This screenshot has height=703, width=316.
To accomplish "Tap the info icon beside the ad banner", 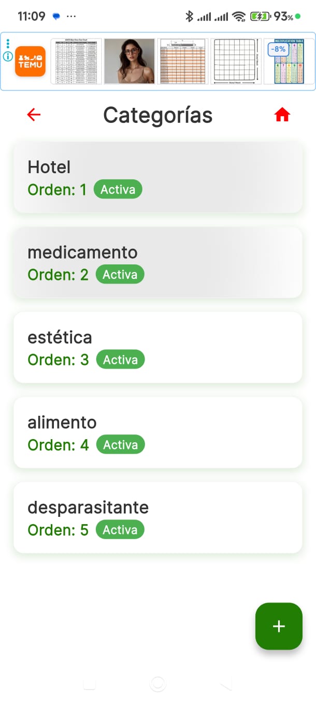I will click(x=7, y=57).
